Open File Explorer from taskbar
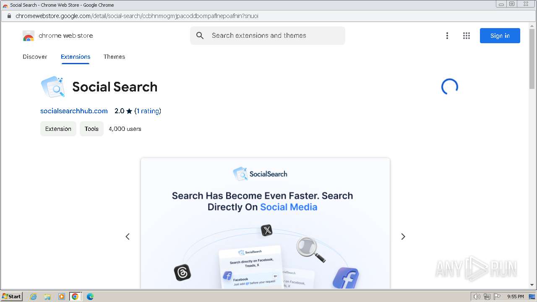 pyautogui.click(x=47, y=297)
